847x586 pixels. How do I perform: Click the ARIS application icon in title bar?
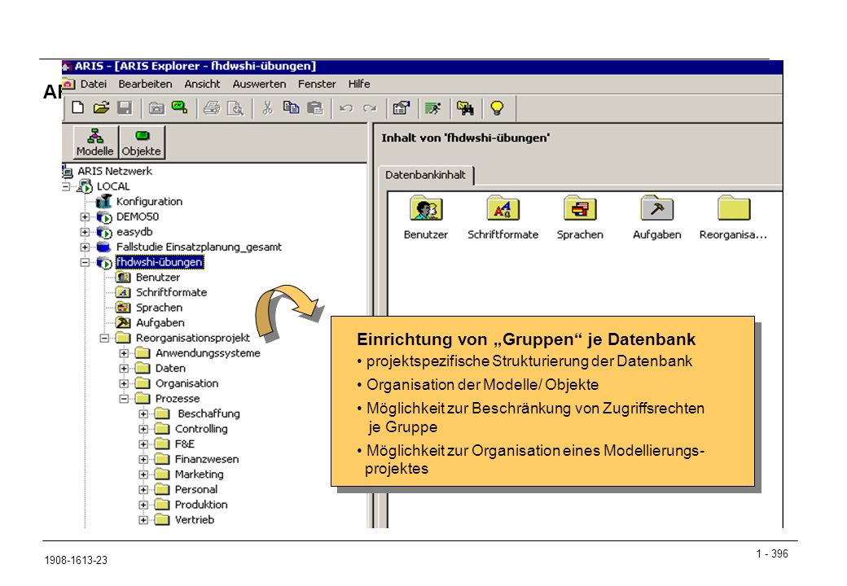point(68,67)
